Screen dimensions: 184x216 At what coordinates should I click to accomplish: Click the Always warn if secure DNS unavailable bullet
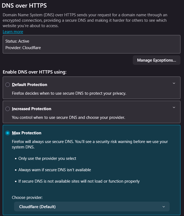[x=54, y=170]
